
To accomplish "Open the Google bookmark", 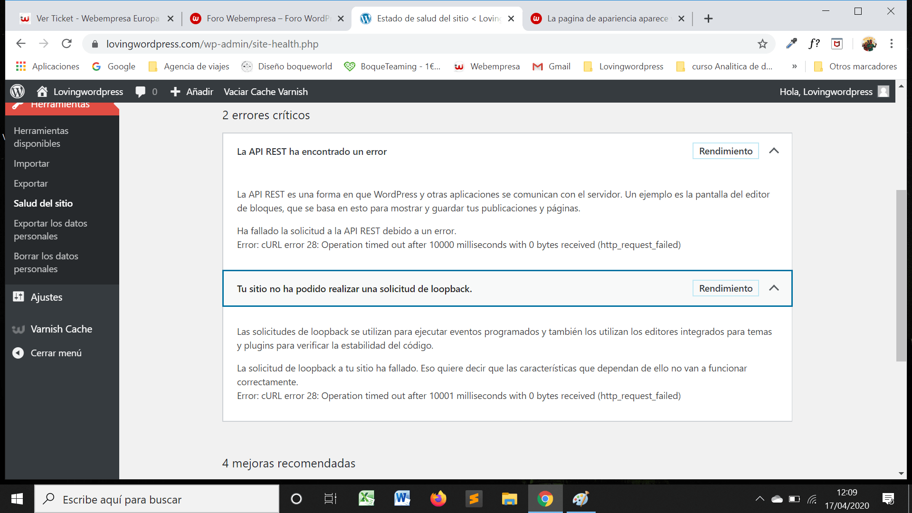I will click(114, 66).
